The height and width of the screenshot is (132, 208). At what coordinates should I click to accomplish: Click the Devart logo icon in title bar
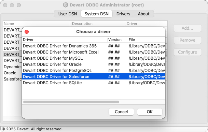tap(65, 5)
